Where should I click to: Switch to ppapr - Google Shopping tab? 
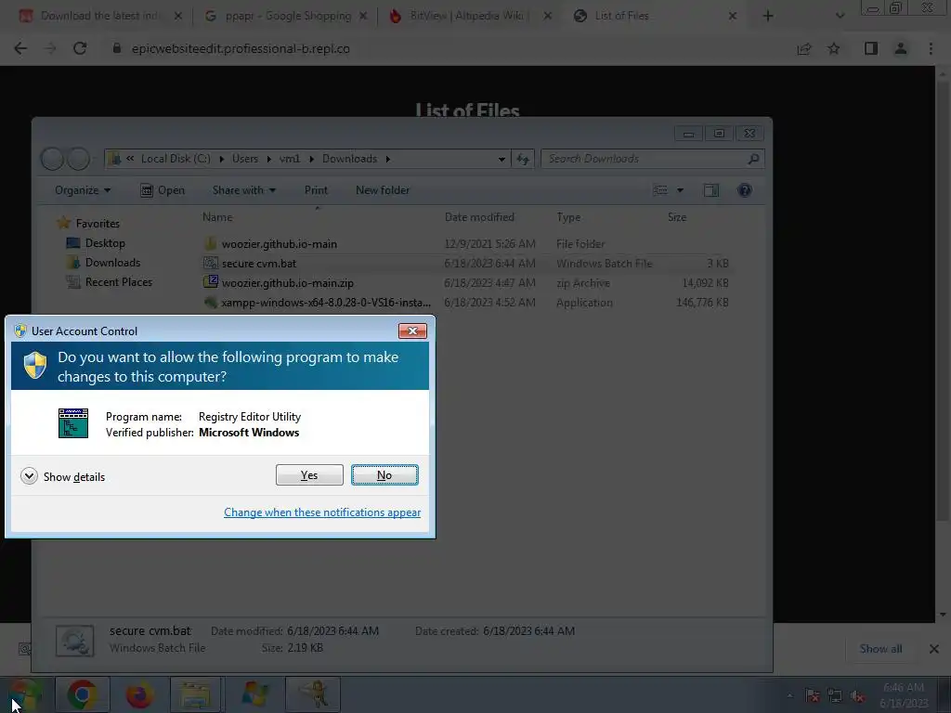(287, 16)
